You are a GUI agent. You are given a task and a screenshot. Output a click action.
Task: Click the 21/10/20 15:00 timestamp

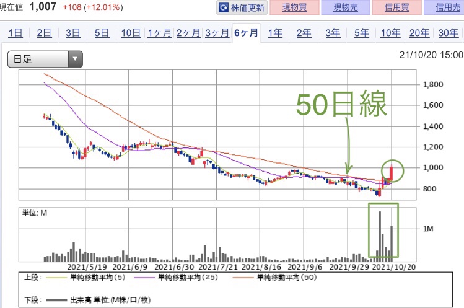pos(431,55)
